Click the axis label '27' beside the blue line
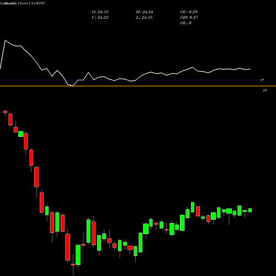 [262, 80]
